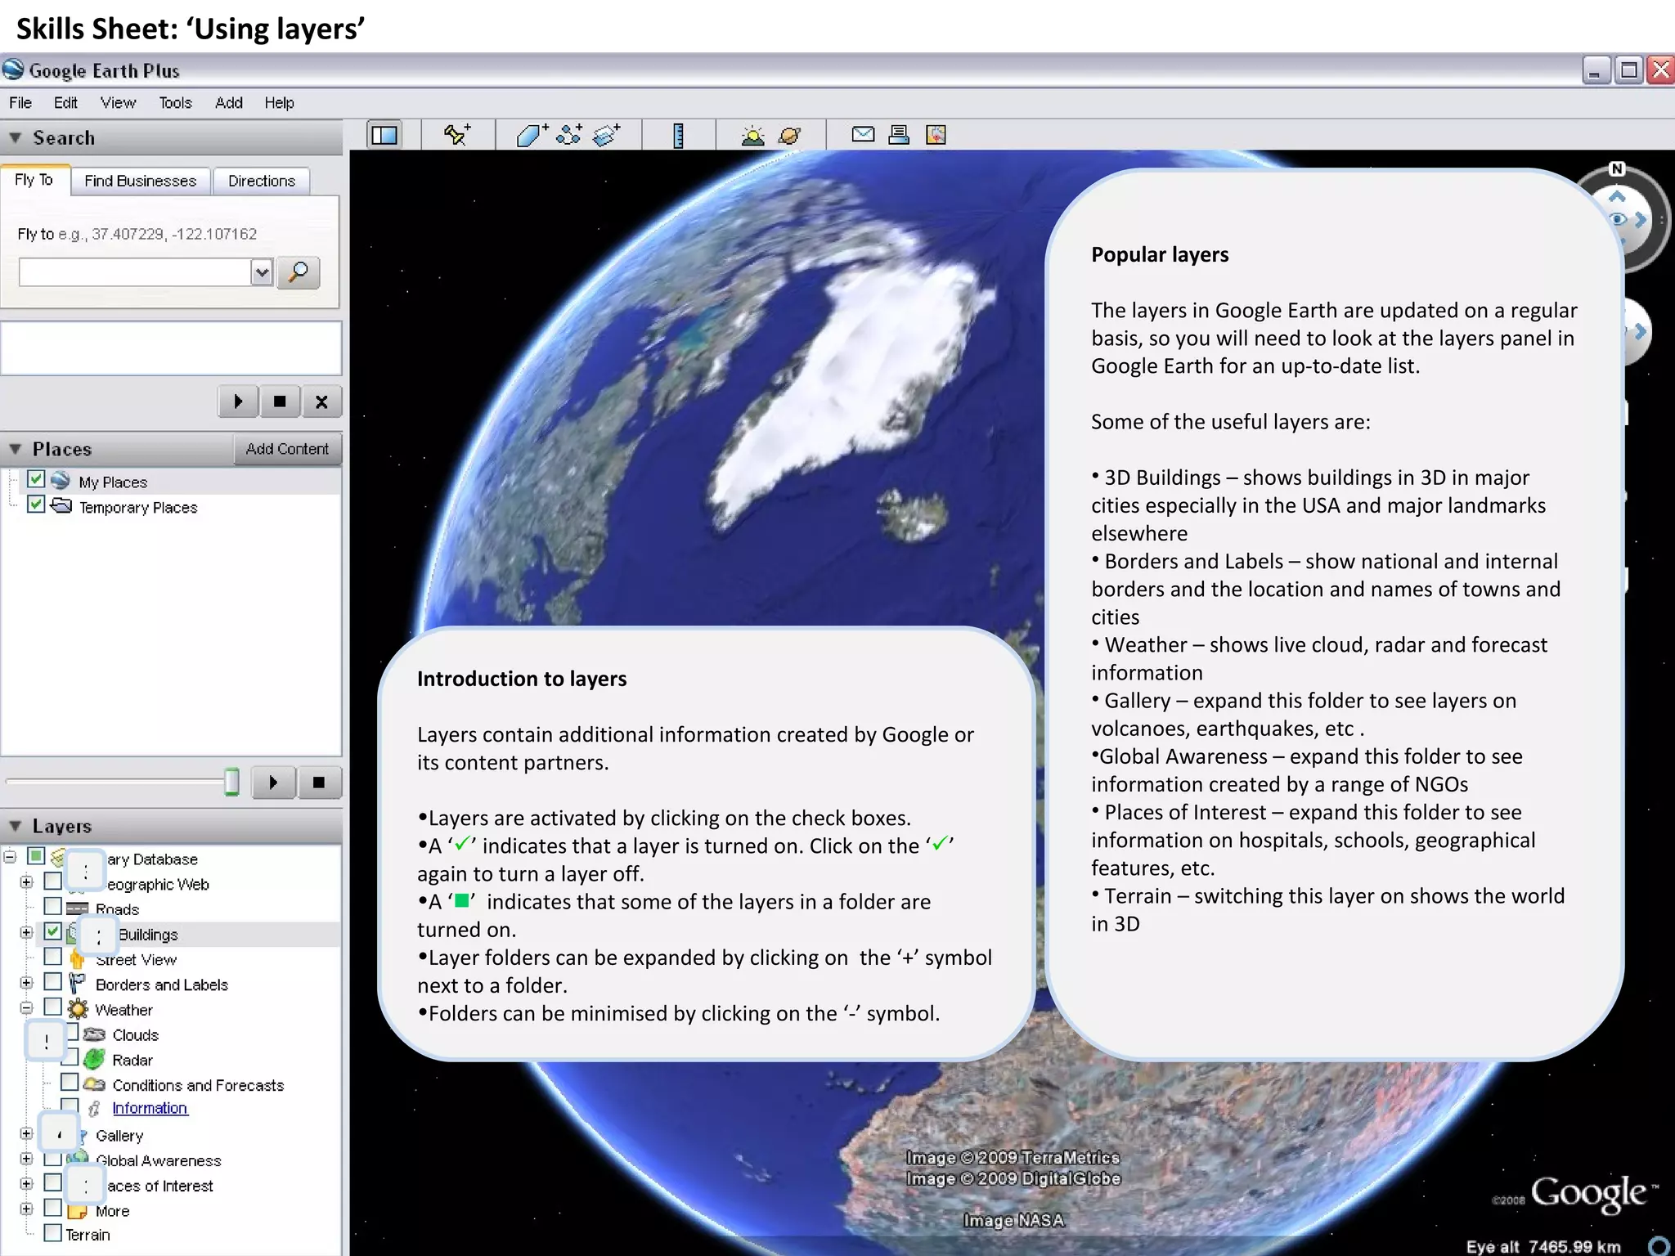The image size is (1675, 1256).
Task: Switch to the Directions tab
Action: tap(262, 181)
